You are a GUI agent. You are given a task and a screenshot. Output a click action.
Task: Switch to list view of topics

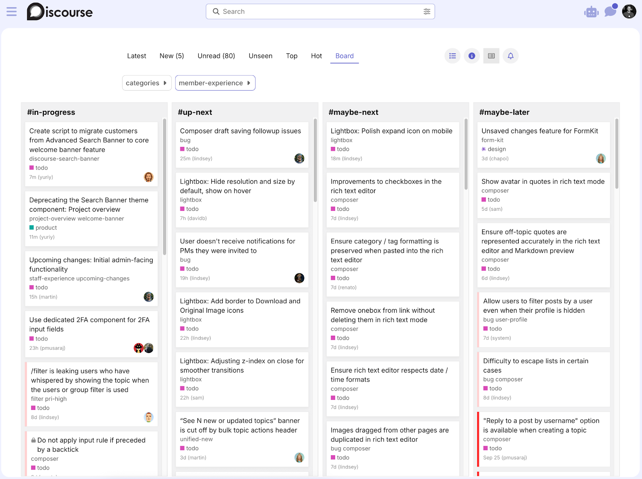pos(452,56)
